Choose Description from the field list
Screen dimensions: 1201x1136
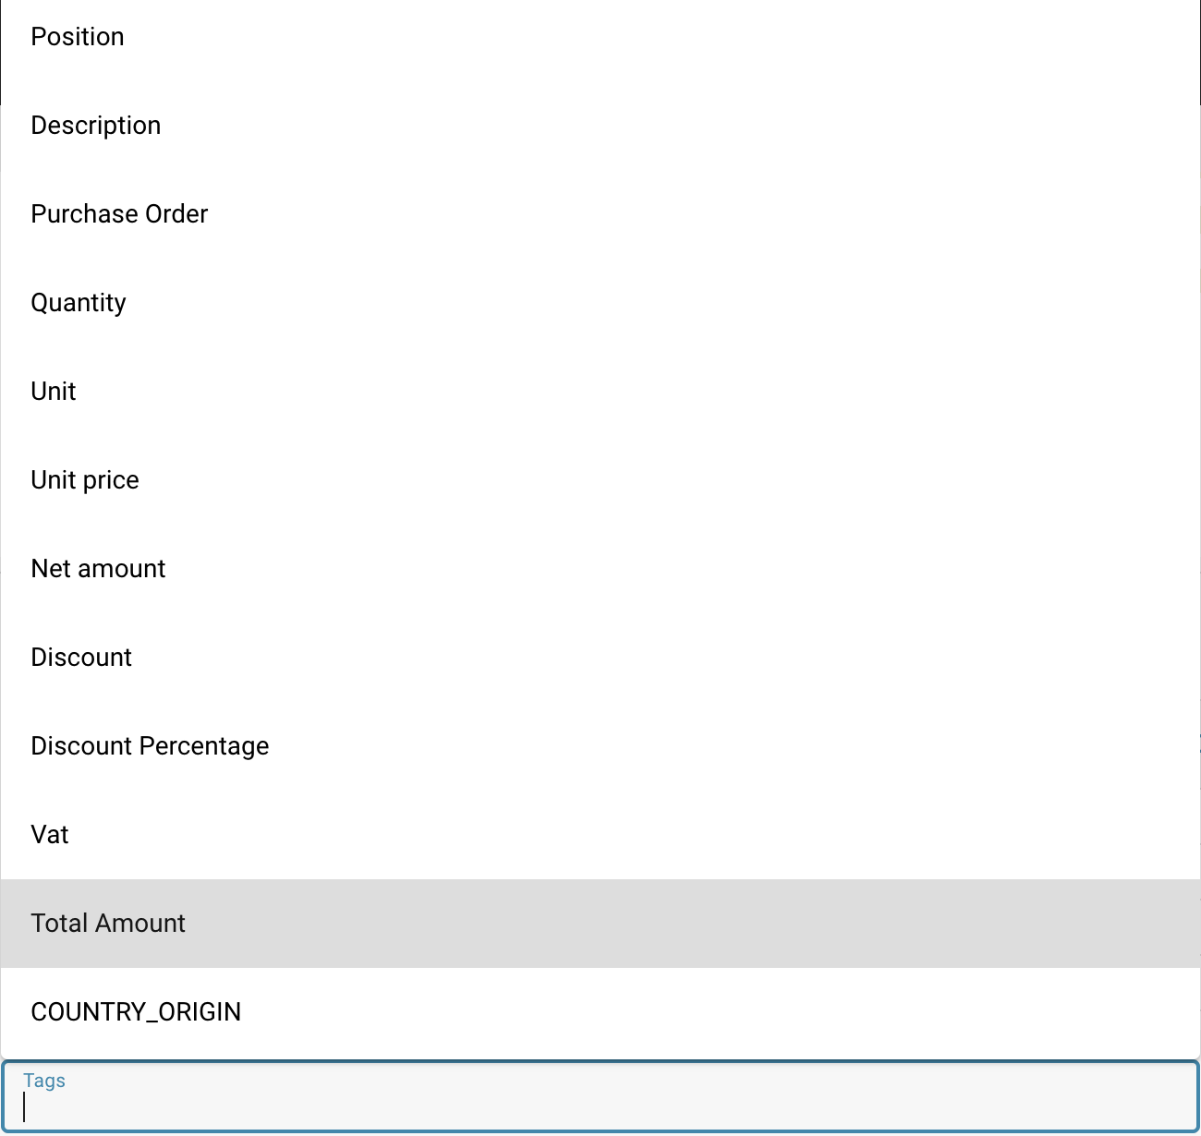pos(96,126)
